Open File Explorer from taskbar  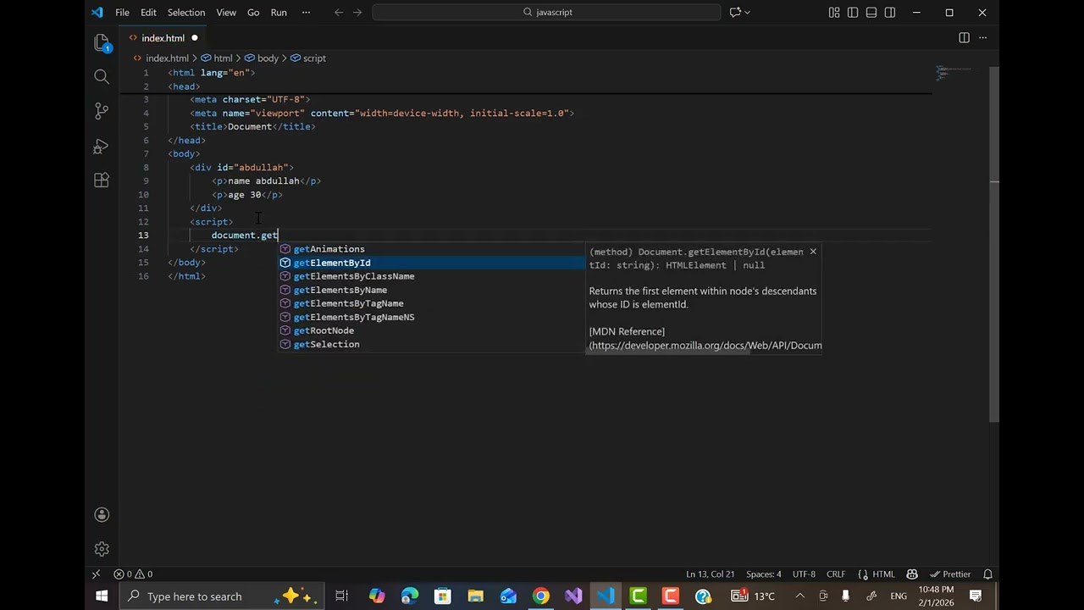tap(475, 596)
